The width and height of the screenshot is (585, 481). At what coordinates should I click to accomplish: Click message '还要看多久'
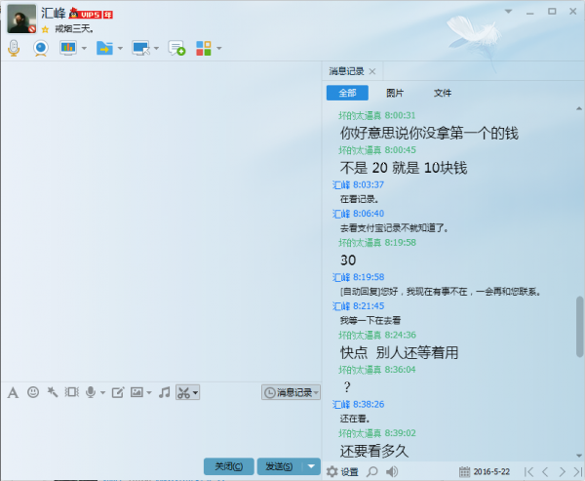374,451
